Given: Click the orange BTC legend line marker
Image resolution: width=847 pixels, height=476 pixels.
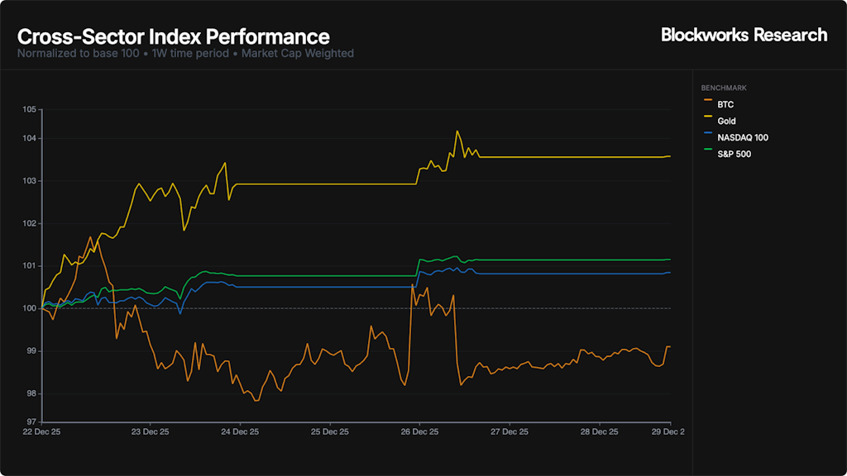Looking at the screenshot, I should pyautogui.click(x=706, y=105).
